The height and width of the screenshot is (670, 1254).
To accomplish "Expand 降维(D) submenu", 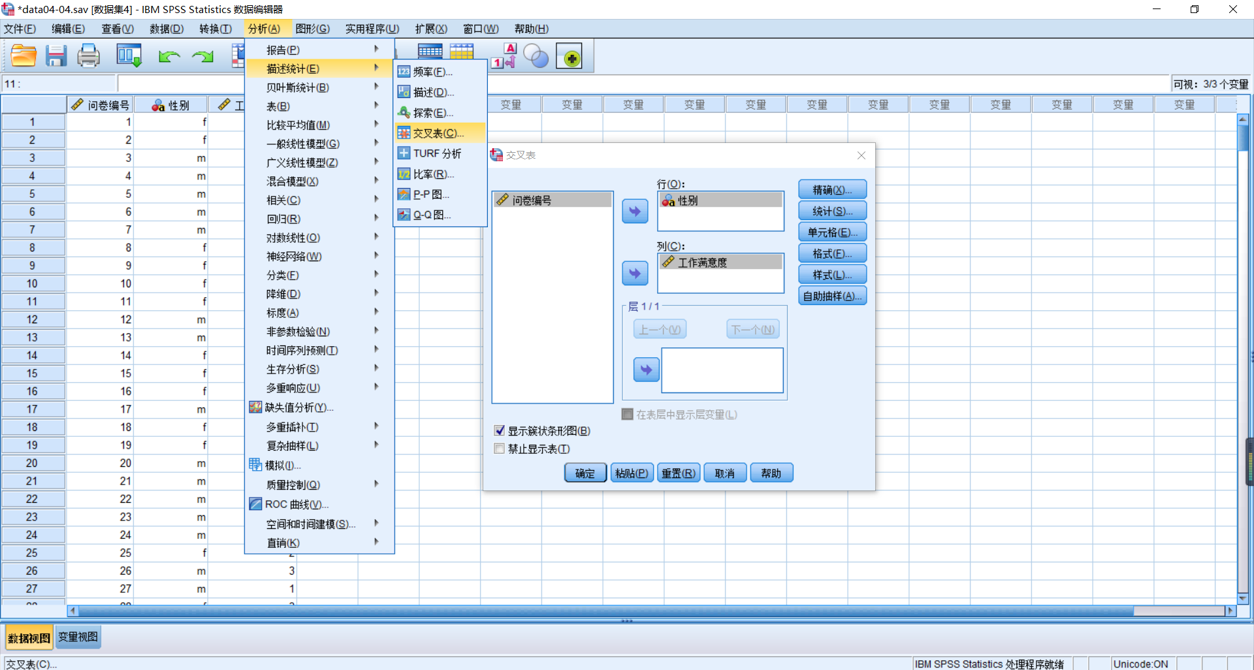I will (319, 294).
